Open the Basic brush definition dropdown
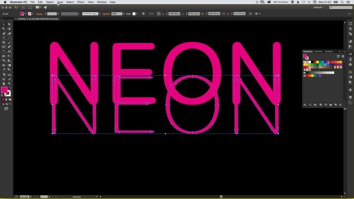Image resolution: width=354 pixels, height=199 pixels. [x=100, y=14]
